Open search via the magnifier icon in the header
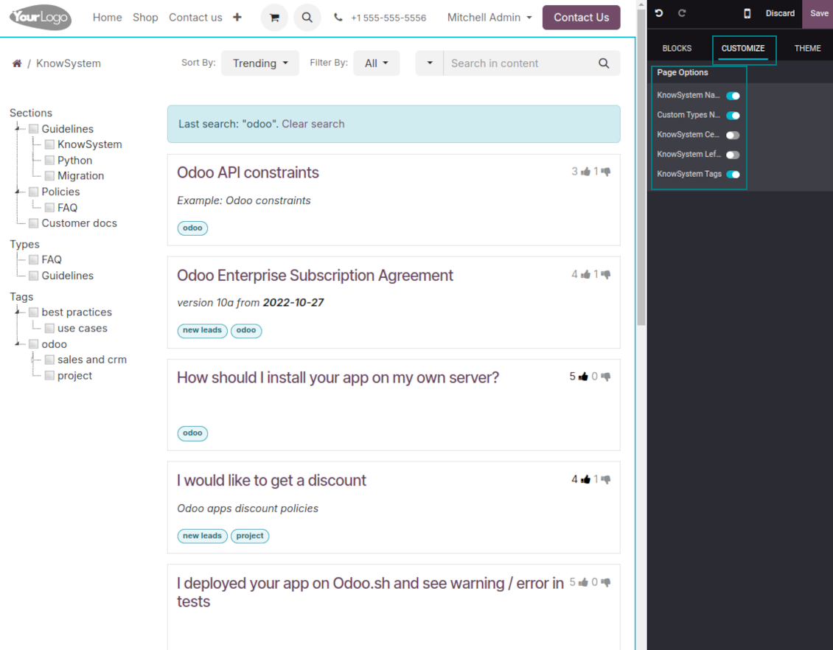833x650 pixels. pos(307,18)
